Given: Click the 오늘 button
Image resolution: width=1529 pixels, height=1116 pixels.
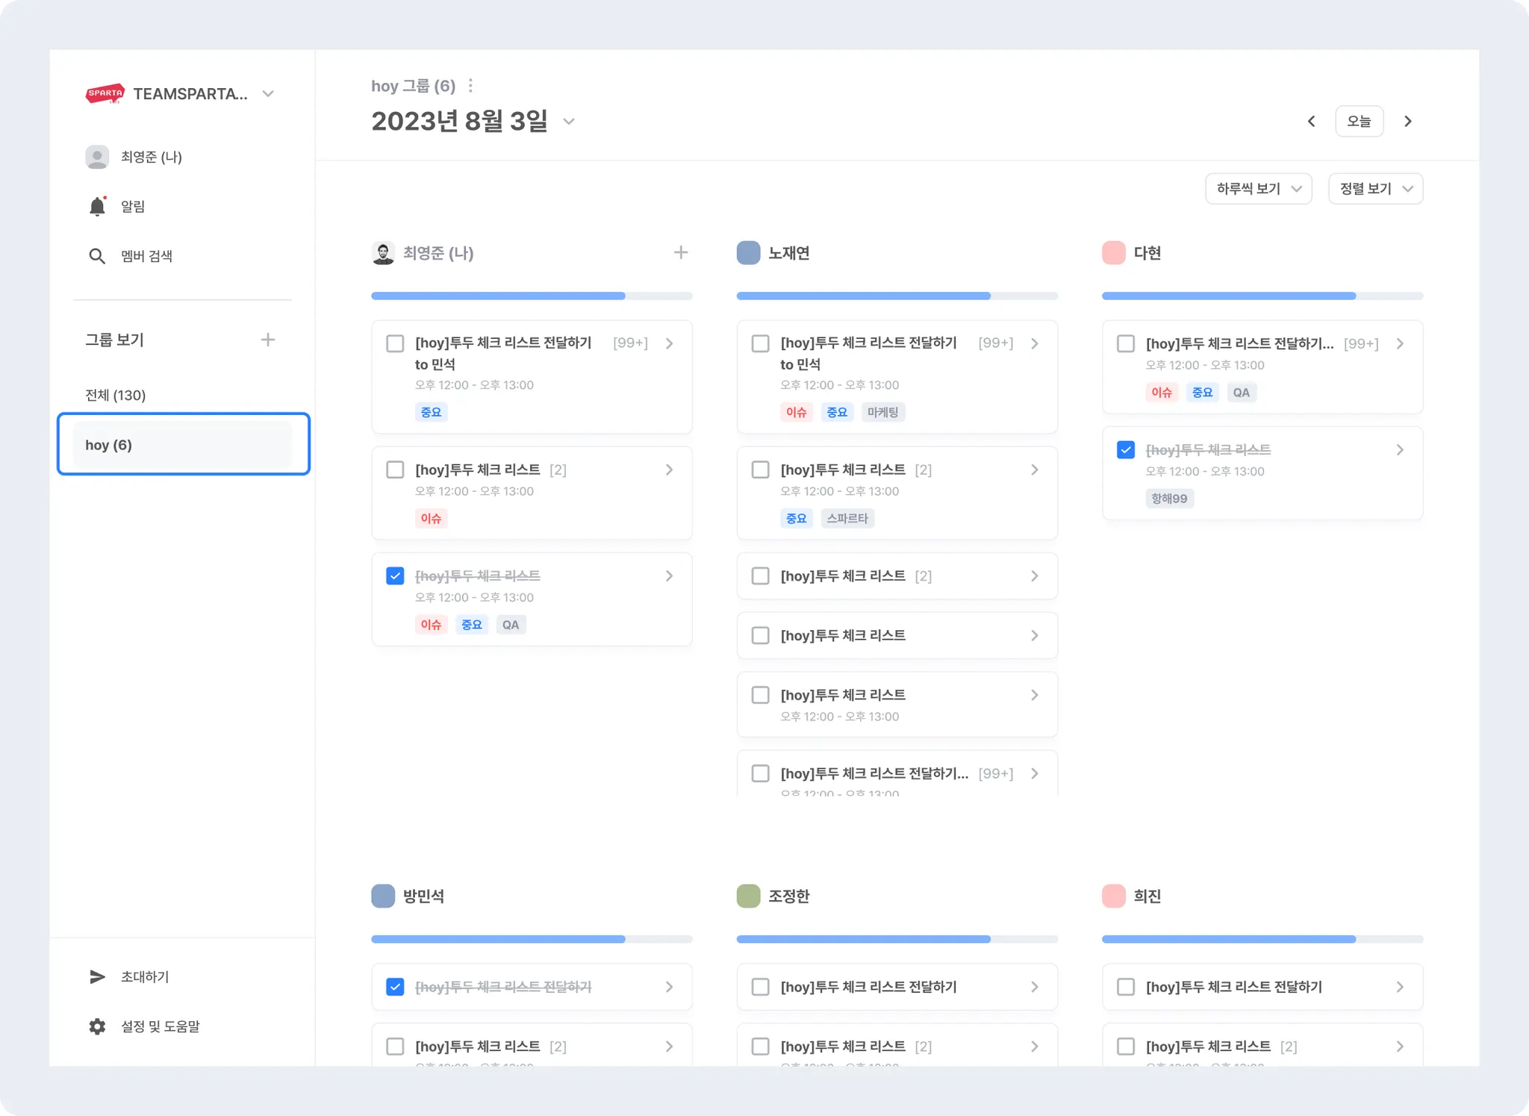Looking at the screenshot, I should [1359, 121].
